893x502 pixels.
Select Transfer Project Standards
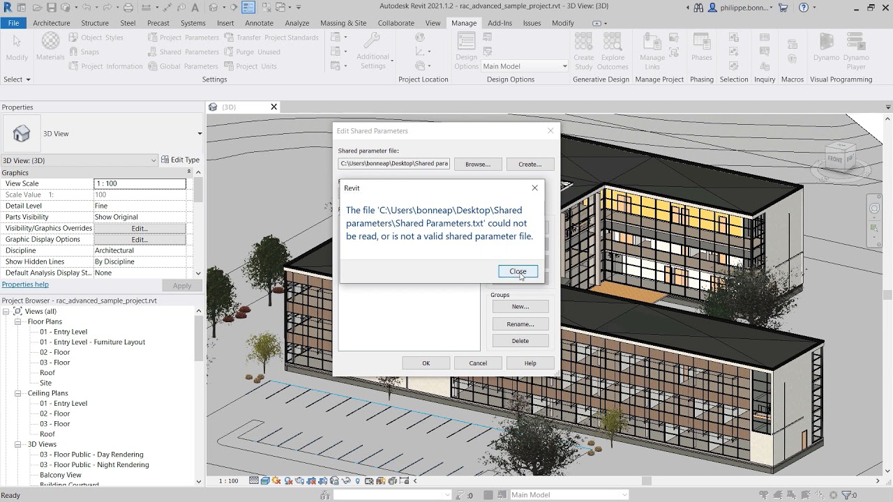271,38
